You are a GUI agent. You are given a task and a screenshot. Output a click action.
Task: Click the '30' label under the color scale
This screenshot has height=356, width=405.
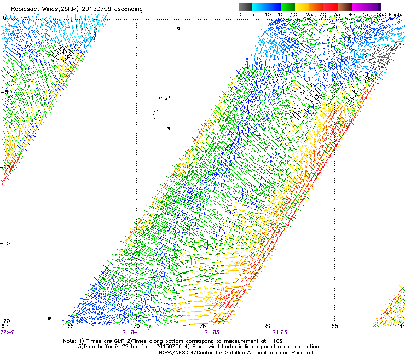[323, 15]
